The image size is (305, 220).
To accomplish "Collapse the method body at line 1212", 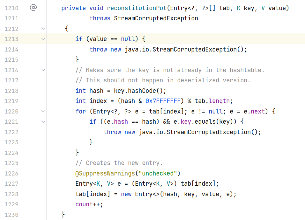I will click(x=43, y=29).
